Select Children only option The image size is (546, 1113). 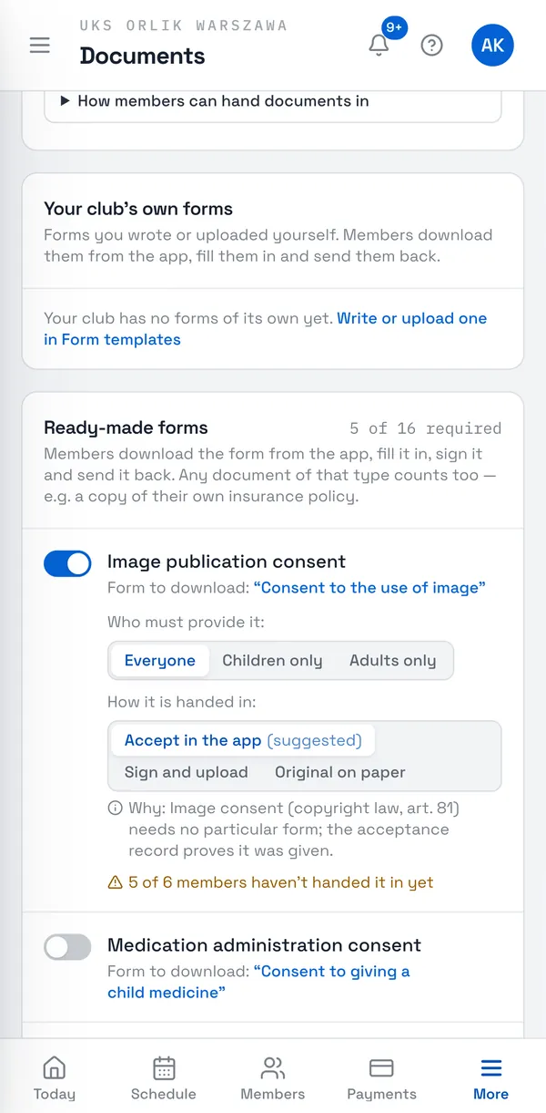(x=272, y=661)
